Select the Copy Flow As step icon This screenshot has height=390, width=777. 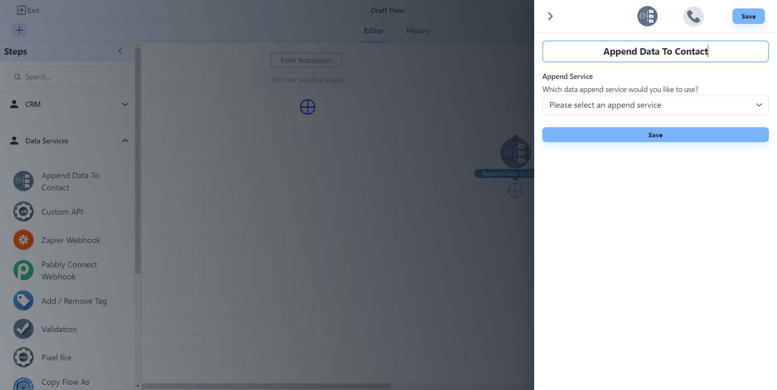tap(23, 384)
